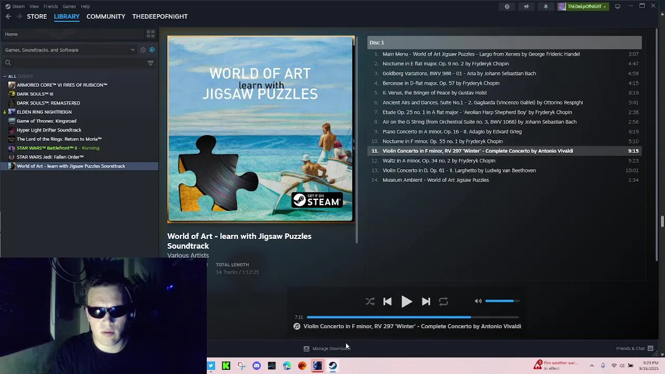The width and height of the screenshot is (665, 374).
Task: Open the Help menu
Action: point(85,6)
